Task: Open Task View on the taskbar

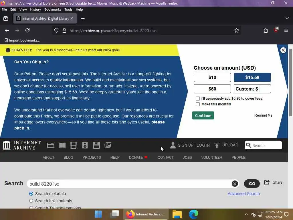Action: [x=114, y=214]
